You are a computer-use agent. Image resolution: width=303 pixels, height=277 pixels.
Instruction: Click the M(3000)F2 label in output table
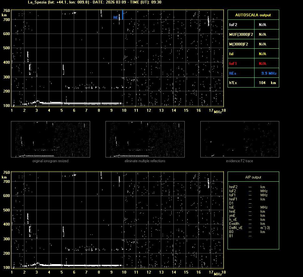[x=239, y=44]
